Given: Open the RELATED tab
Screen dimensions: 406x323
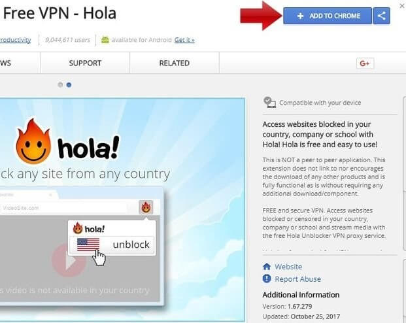Looking at the screenshot, I should [175, 63].
